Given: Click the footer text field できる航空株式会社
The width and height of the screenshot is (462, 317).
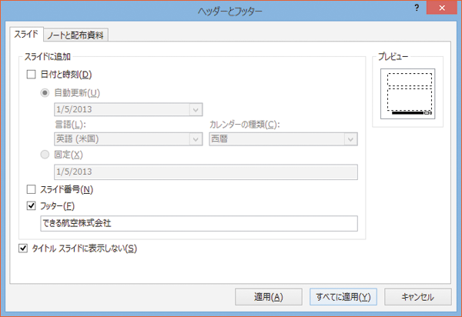Looking at the screenshot, I should click(x=199, y=223).
